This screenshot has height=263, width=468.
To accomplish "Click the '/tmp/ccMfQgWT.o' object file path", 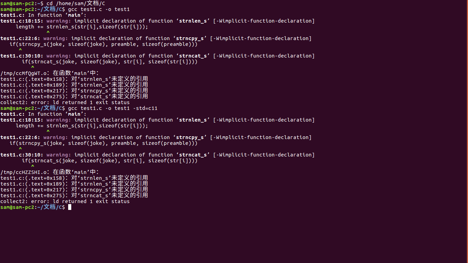I will click(x=23, y=73).
